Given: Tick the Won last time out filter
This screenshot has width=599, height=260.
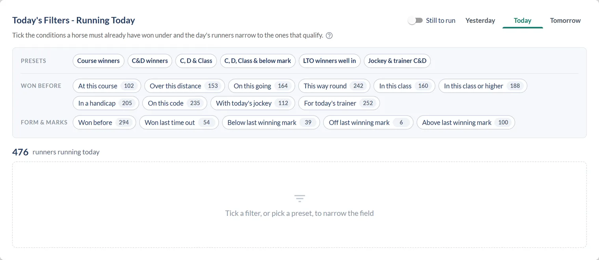Looking at the screenshot, I should coord(179,123).
